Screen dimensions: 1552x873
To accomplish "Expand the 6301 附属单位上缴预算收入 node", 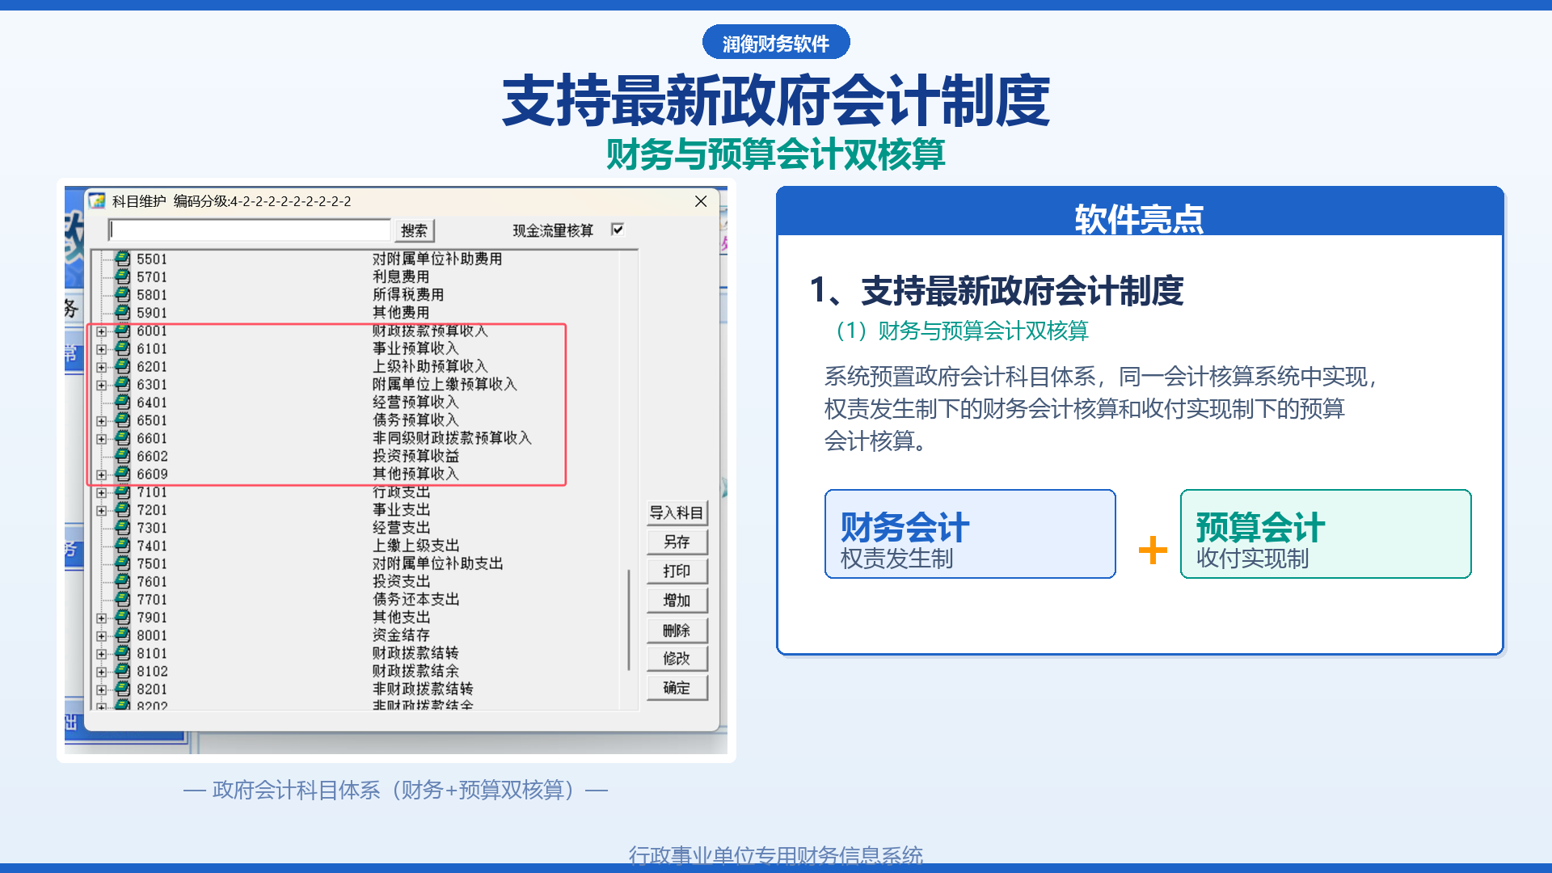I will [x=101, y=385].
